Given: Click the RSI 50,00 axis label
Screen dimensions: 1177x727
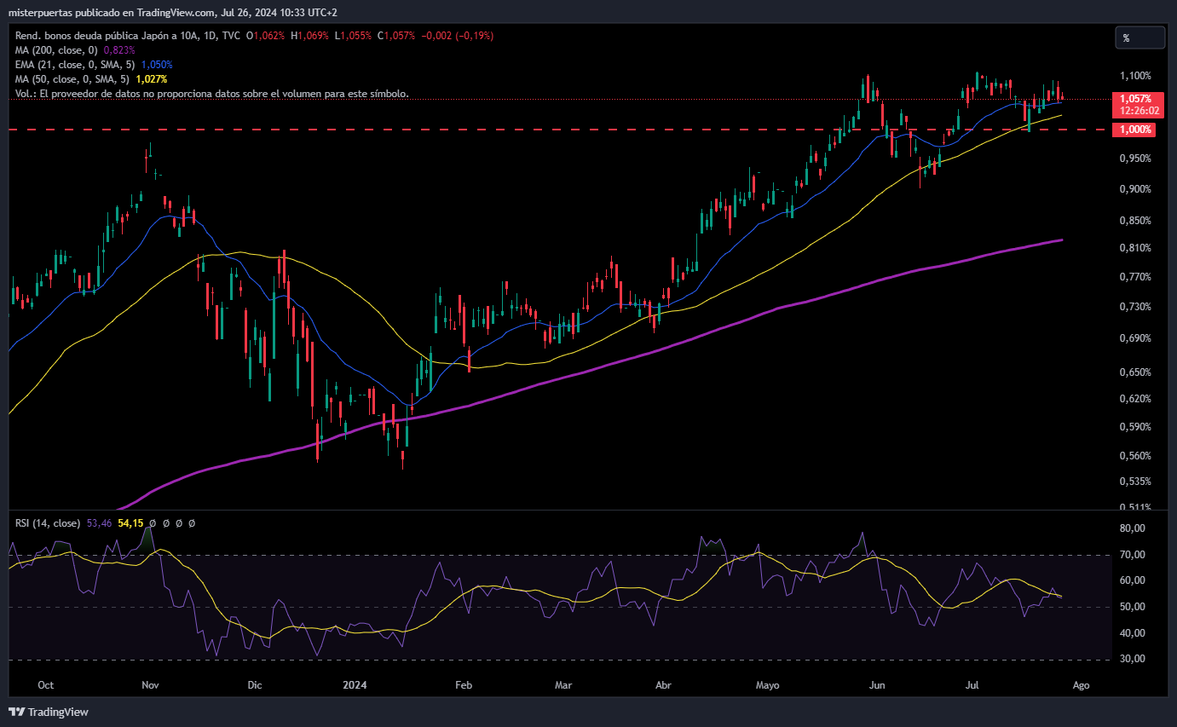Looking at the screenshot, I should point(1133,607).
